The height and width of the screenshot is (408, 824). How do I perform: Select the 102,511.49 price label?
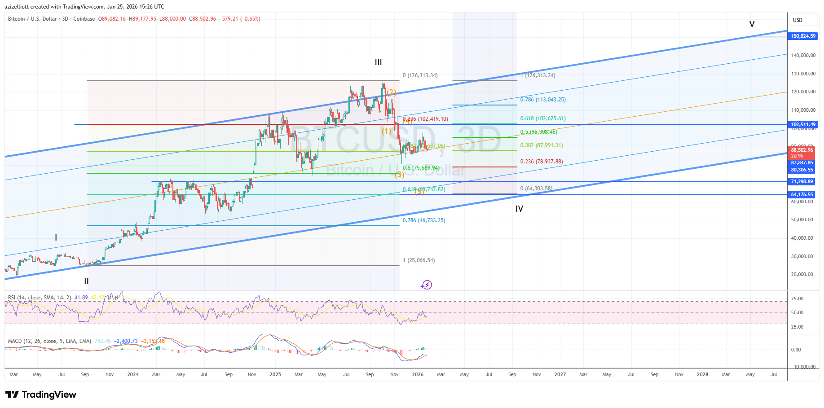point(803,124)
